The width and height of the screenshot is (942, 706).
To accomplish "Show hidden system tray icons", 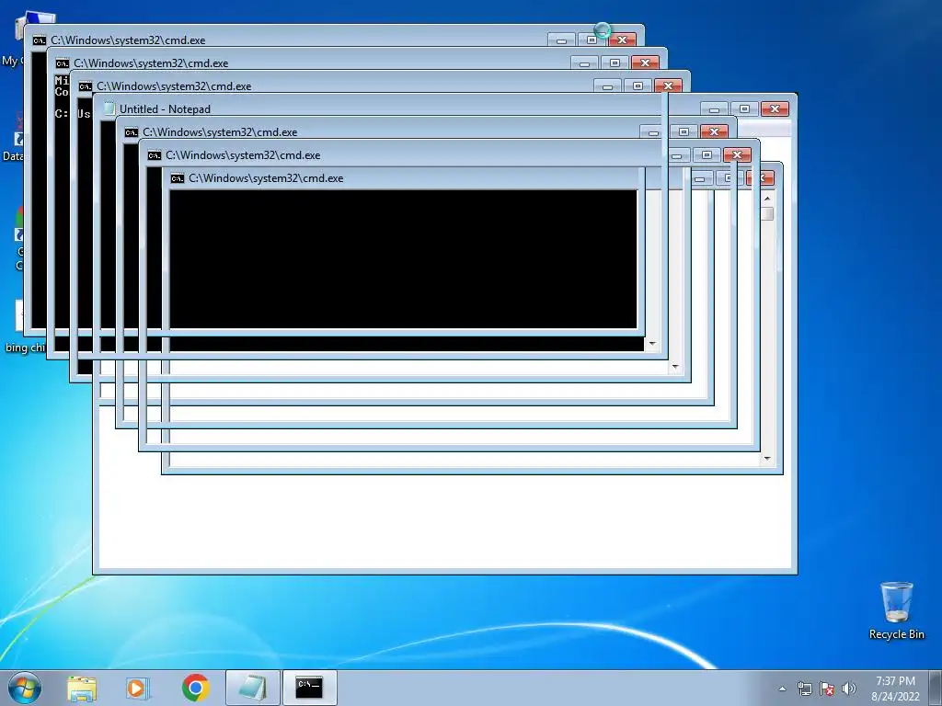I will click(x=782, y=689).
